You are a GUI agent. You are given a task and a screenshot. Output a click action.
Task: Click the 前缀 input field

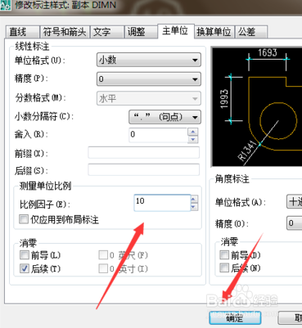tap(144, 153)
